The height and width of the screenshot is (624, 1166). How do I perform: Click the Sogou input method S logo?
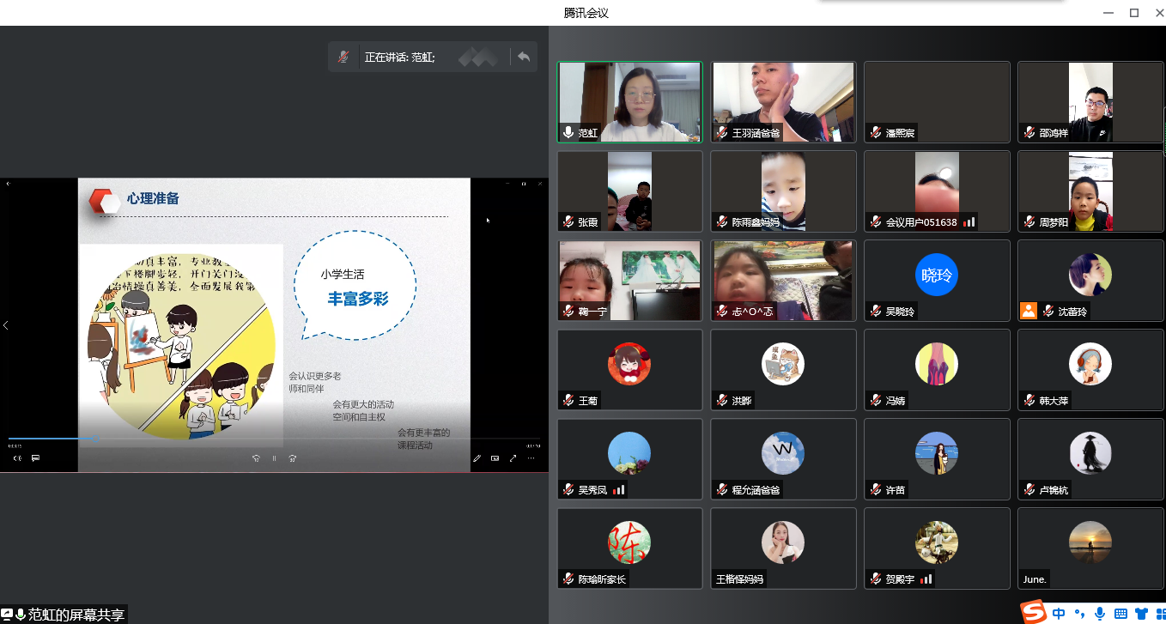click(1034, 612)
